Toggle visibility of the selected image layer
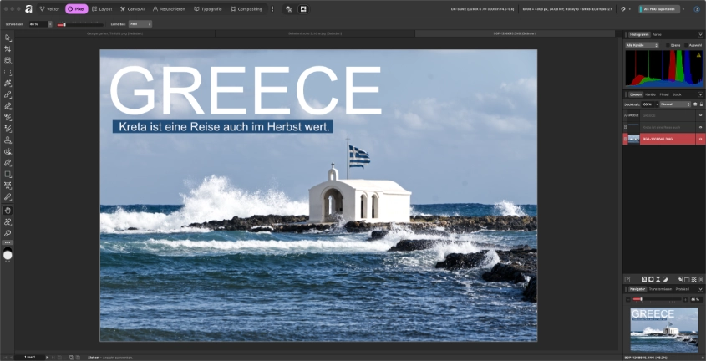706x361 pixels. pyautogui.click(x=700, y=139)
